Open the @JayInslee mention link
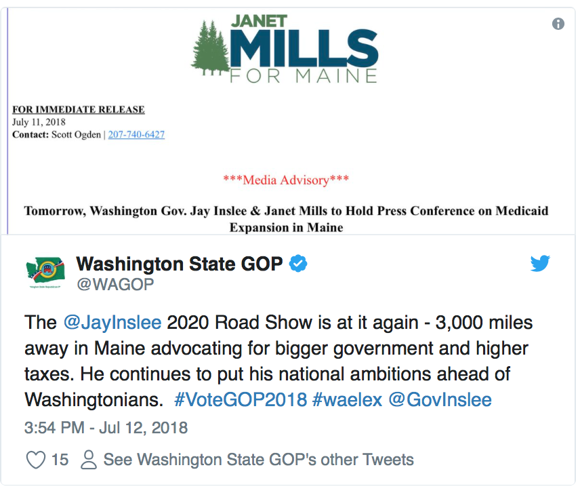This screenshot has width=580, height=495. [x=112, y=322]
